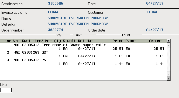Focus the Line input field
Viewport: 179px width, 98px height.
coord(6,90)
